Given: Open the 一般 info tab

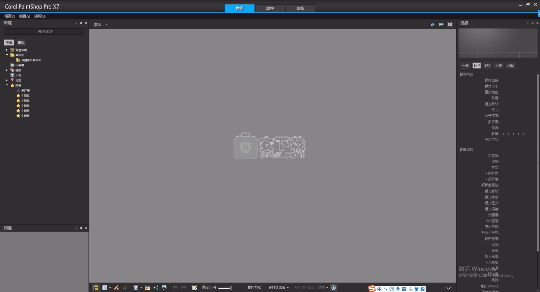Looking at the screenshot, I should 465,66.
